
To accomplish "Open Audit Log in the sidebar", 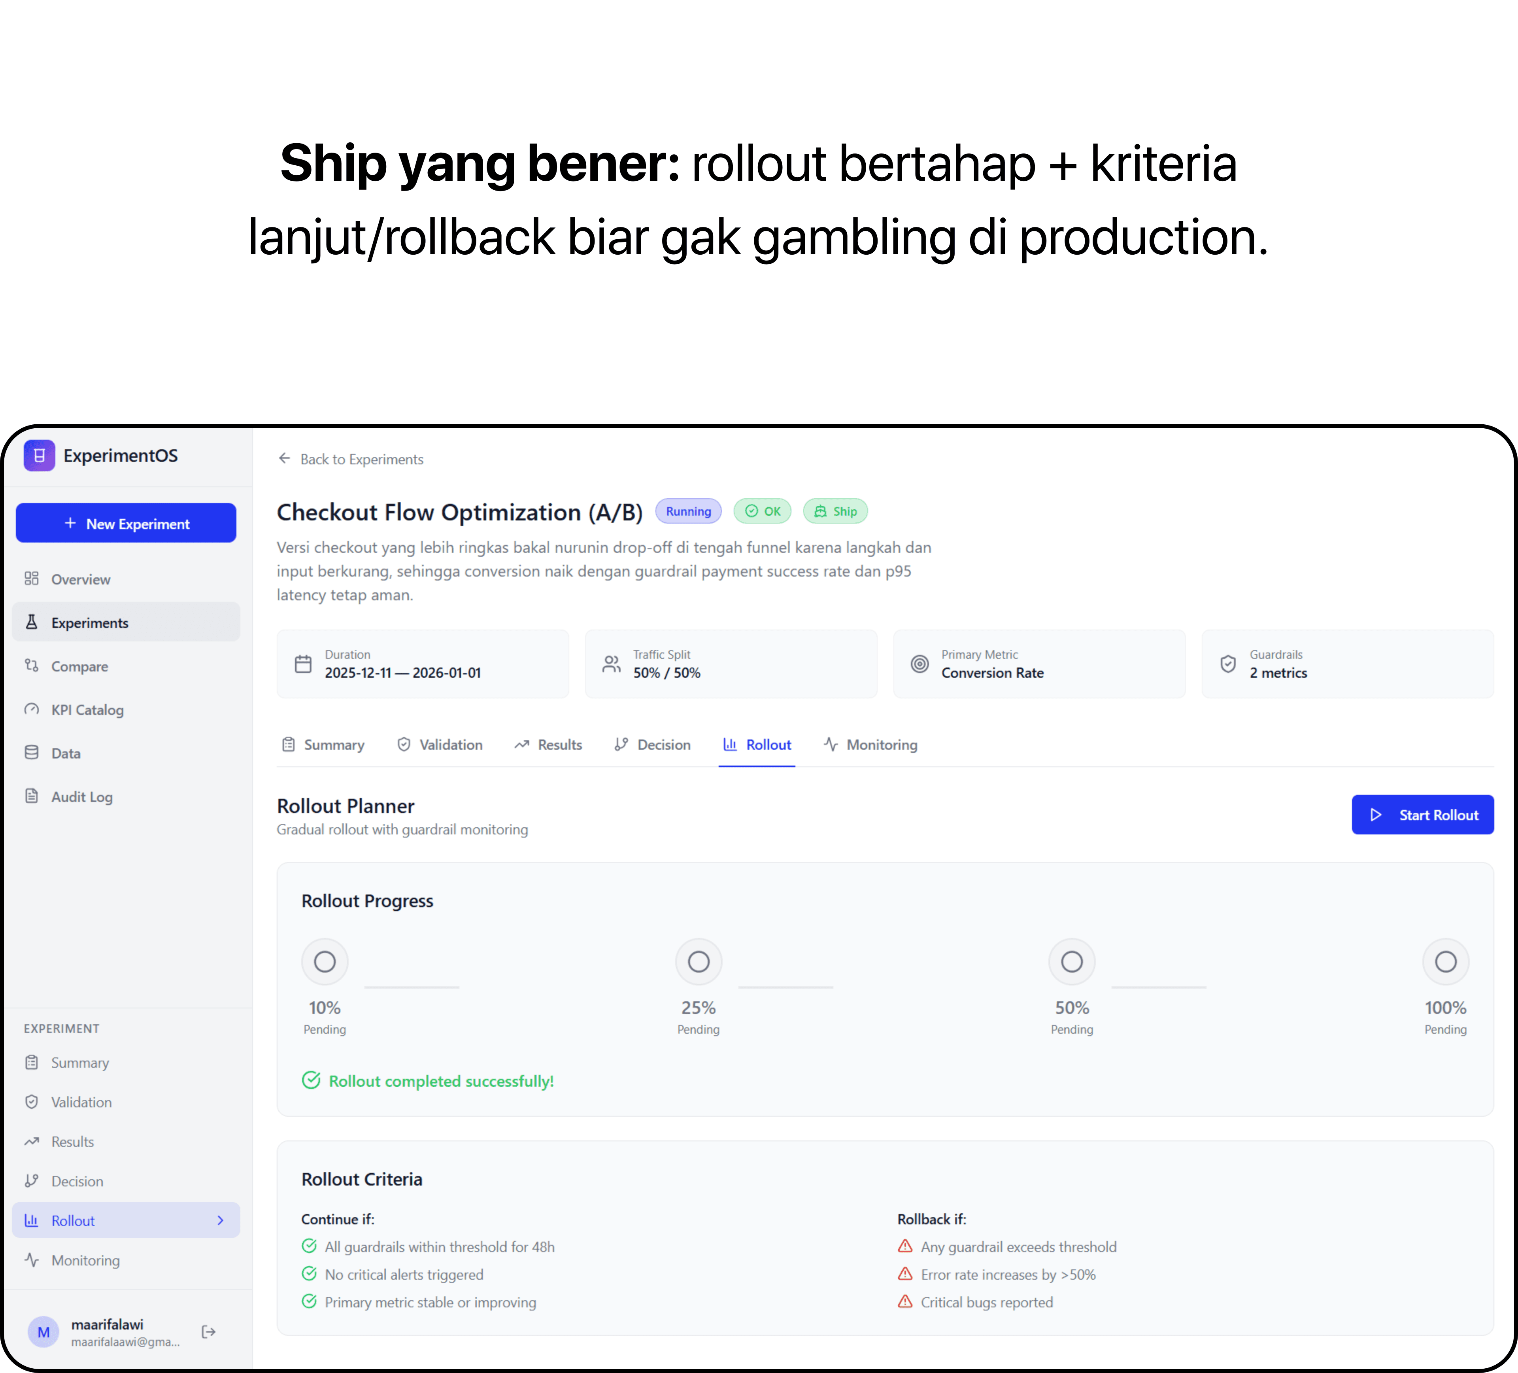I will pyautogui.click(x=81, y=797).
